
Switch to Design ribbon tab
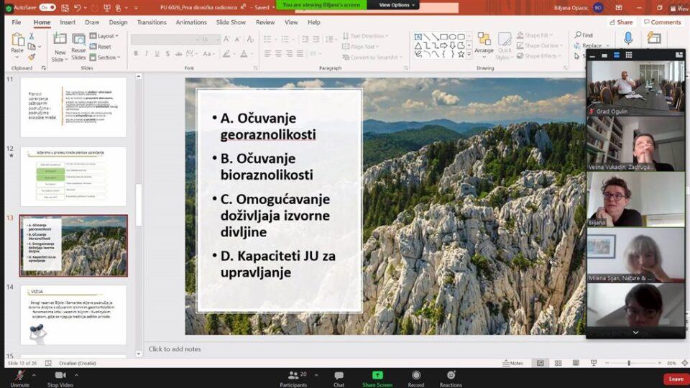tap(118, 22)
